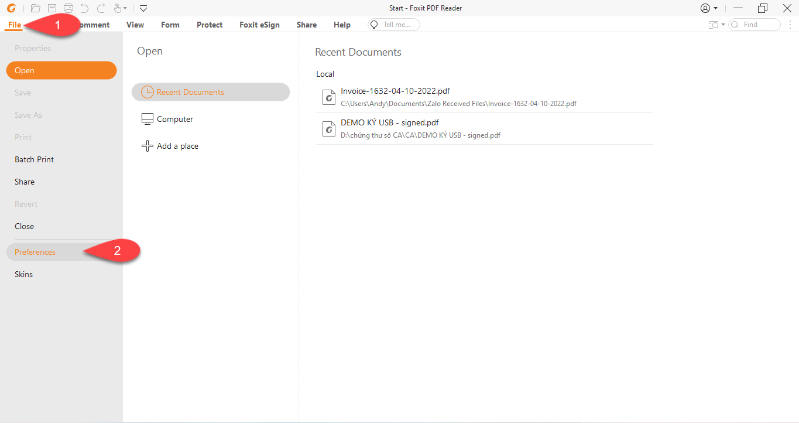
Task: Open the Share ribbon tab
Action: point(307,25)
